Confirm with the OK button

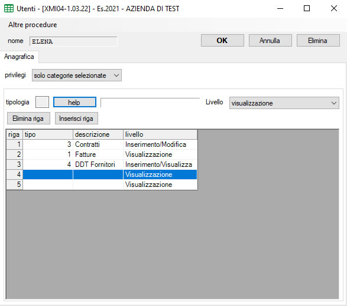[x=222, y=41]
